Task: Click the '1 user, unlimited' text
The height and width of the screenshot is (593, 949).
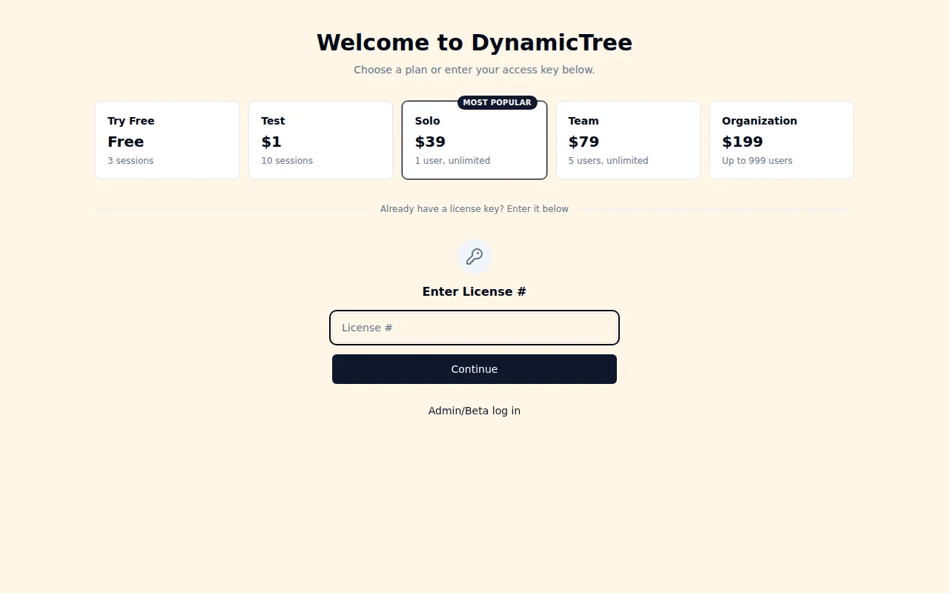Action: (x=452, y=161)
